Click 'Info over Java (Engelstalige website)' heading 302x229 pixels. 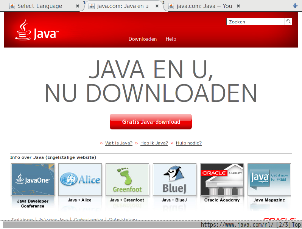53,157
